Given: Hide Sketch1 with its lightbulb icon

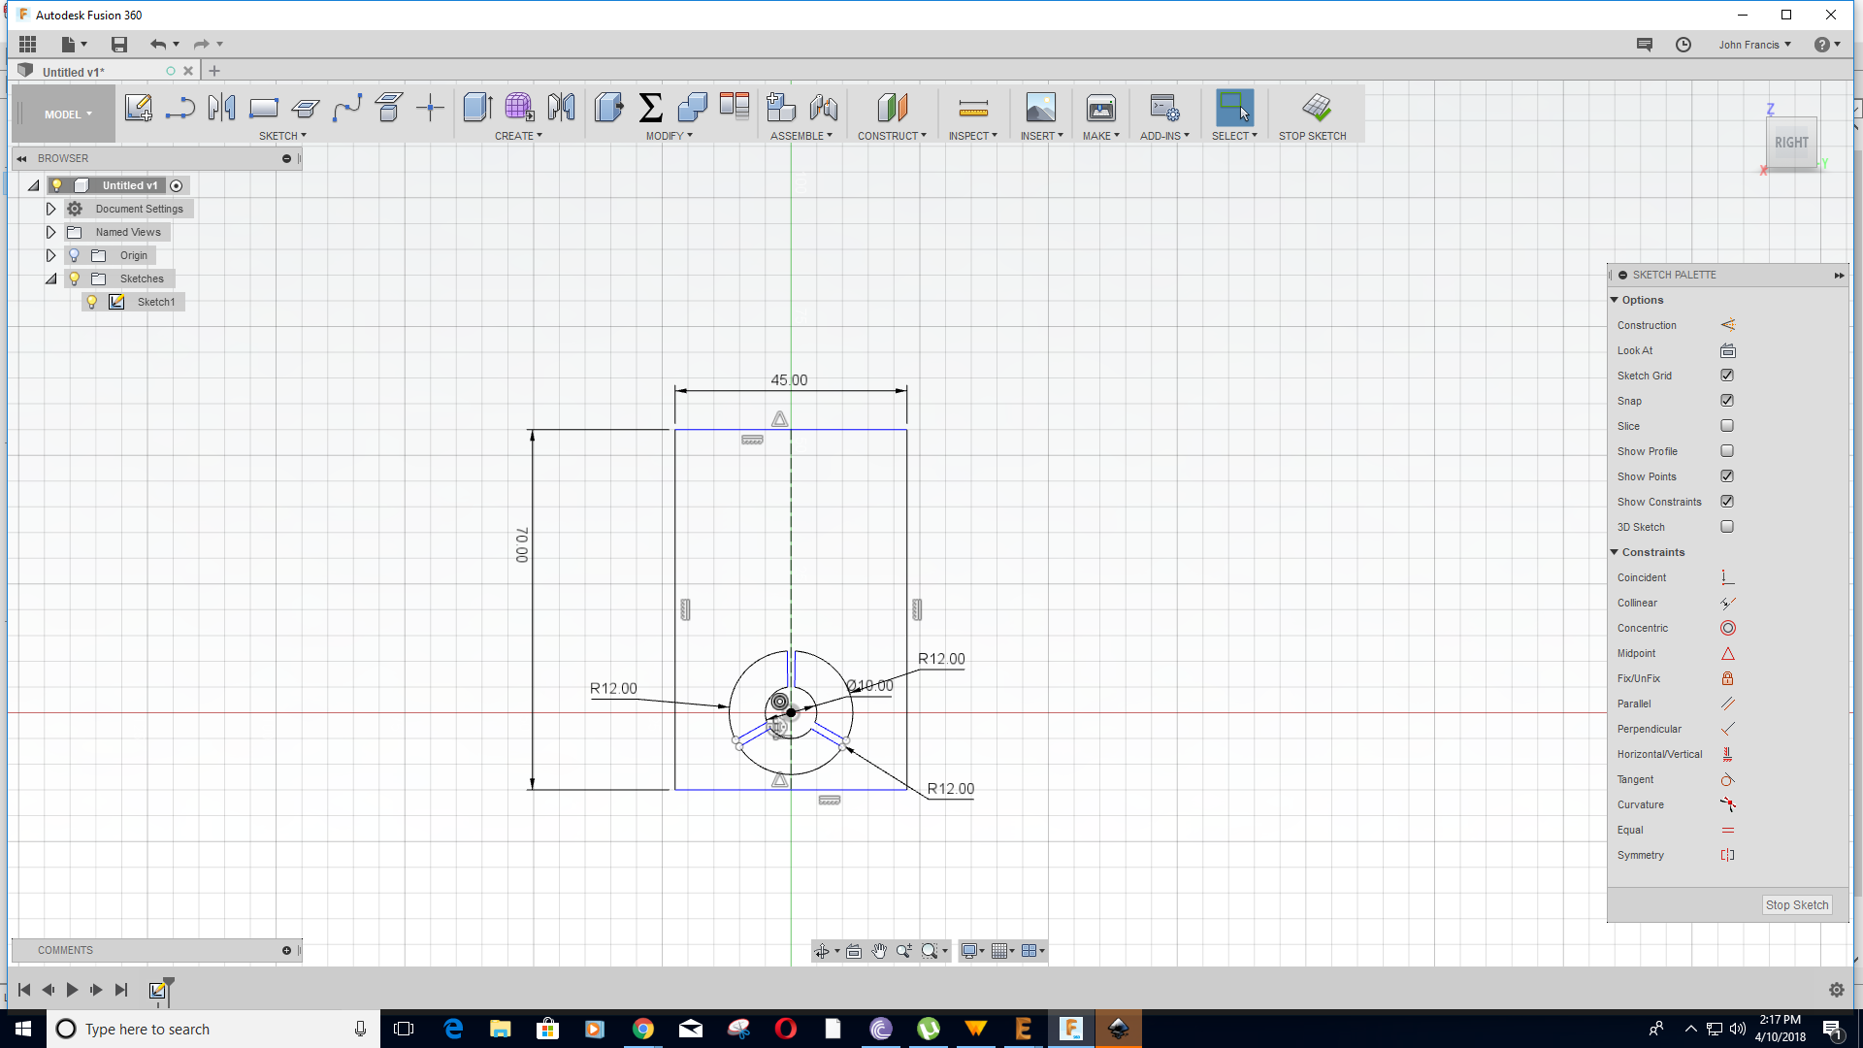Looking at the screenshot, I should (x=92, y=302).
